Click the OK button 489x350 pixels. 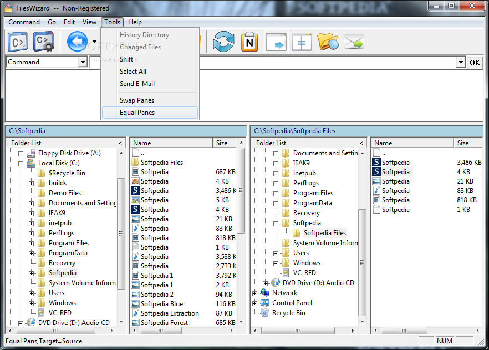[475, 63]
